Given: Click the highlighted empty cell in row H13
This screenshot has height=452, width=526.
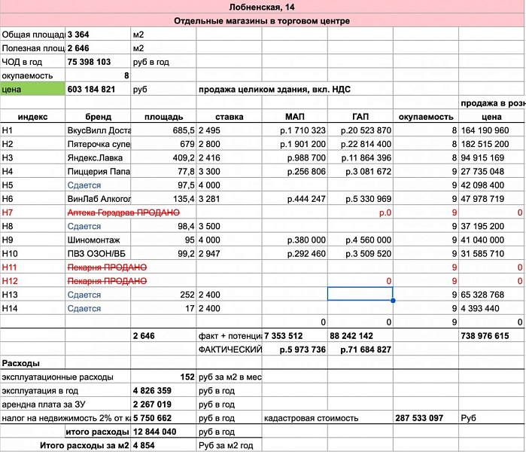Looking at the screenshot, I should [360, 294].
